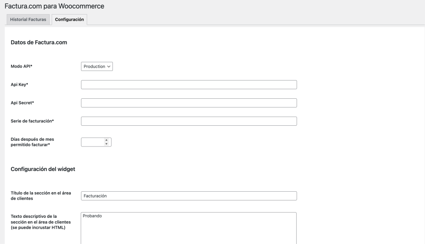Click the Api Key* label

click(19, 85)
